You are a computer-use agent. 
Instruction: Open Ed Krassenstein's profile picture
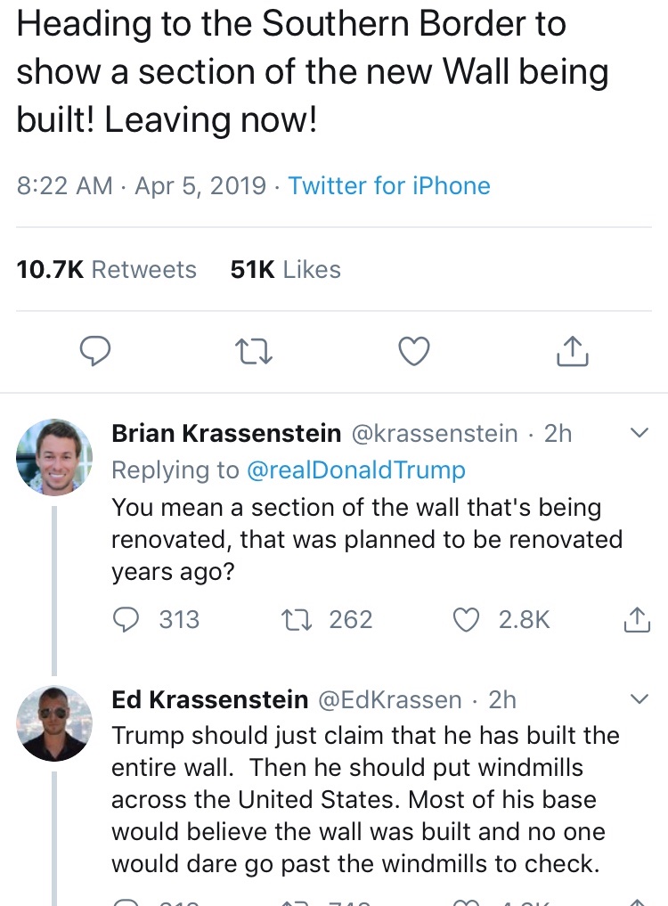tap(54, 722)
